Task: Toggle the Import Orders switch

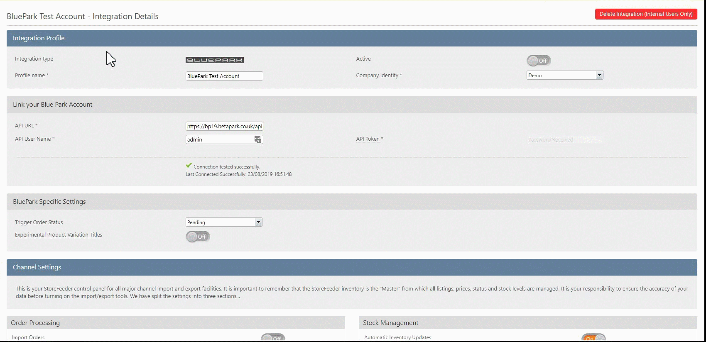Action: point(273,338)
